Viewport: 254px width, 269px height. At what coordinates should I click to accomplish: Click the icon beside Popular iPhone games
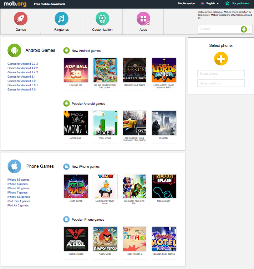pyautogui.click(x=66, y=219)
